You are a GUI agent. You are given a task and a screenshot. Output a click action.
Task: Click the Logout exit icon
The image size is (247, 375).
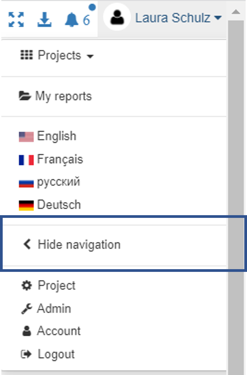coord(26,354)
